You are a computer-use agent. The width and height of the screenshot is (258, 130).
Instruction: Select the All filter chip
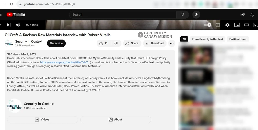pyautogui.click(x=184, y=39)
